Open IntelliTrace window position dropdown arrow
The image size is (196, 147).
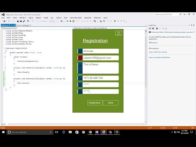(189, 25)
